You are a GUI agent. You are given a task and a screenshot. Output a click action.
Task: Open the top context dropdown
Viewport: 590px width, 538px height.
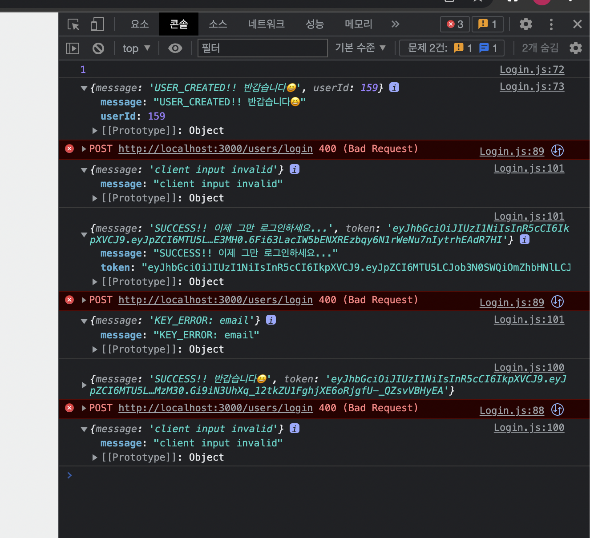coord(136,48)
